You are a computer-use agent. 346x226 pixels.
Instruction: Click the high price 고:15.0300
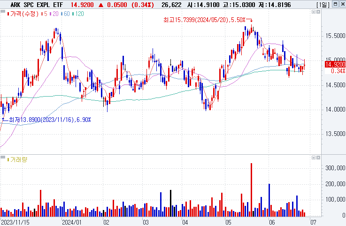(x=239, y=5)
